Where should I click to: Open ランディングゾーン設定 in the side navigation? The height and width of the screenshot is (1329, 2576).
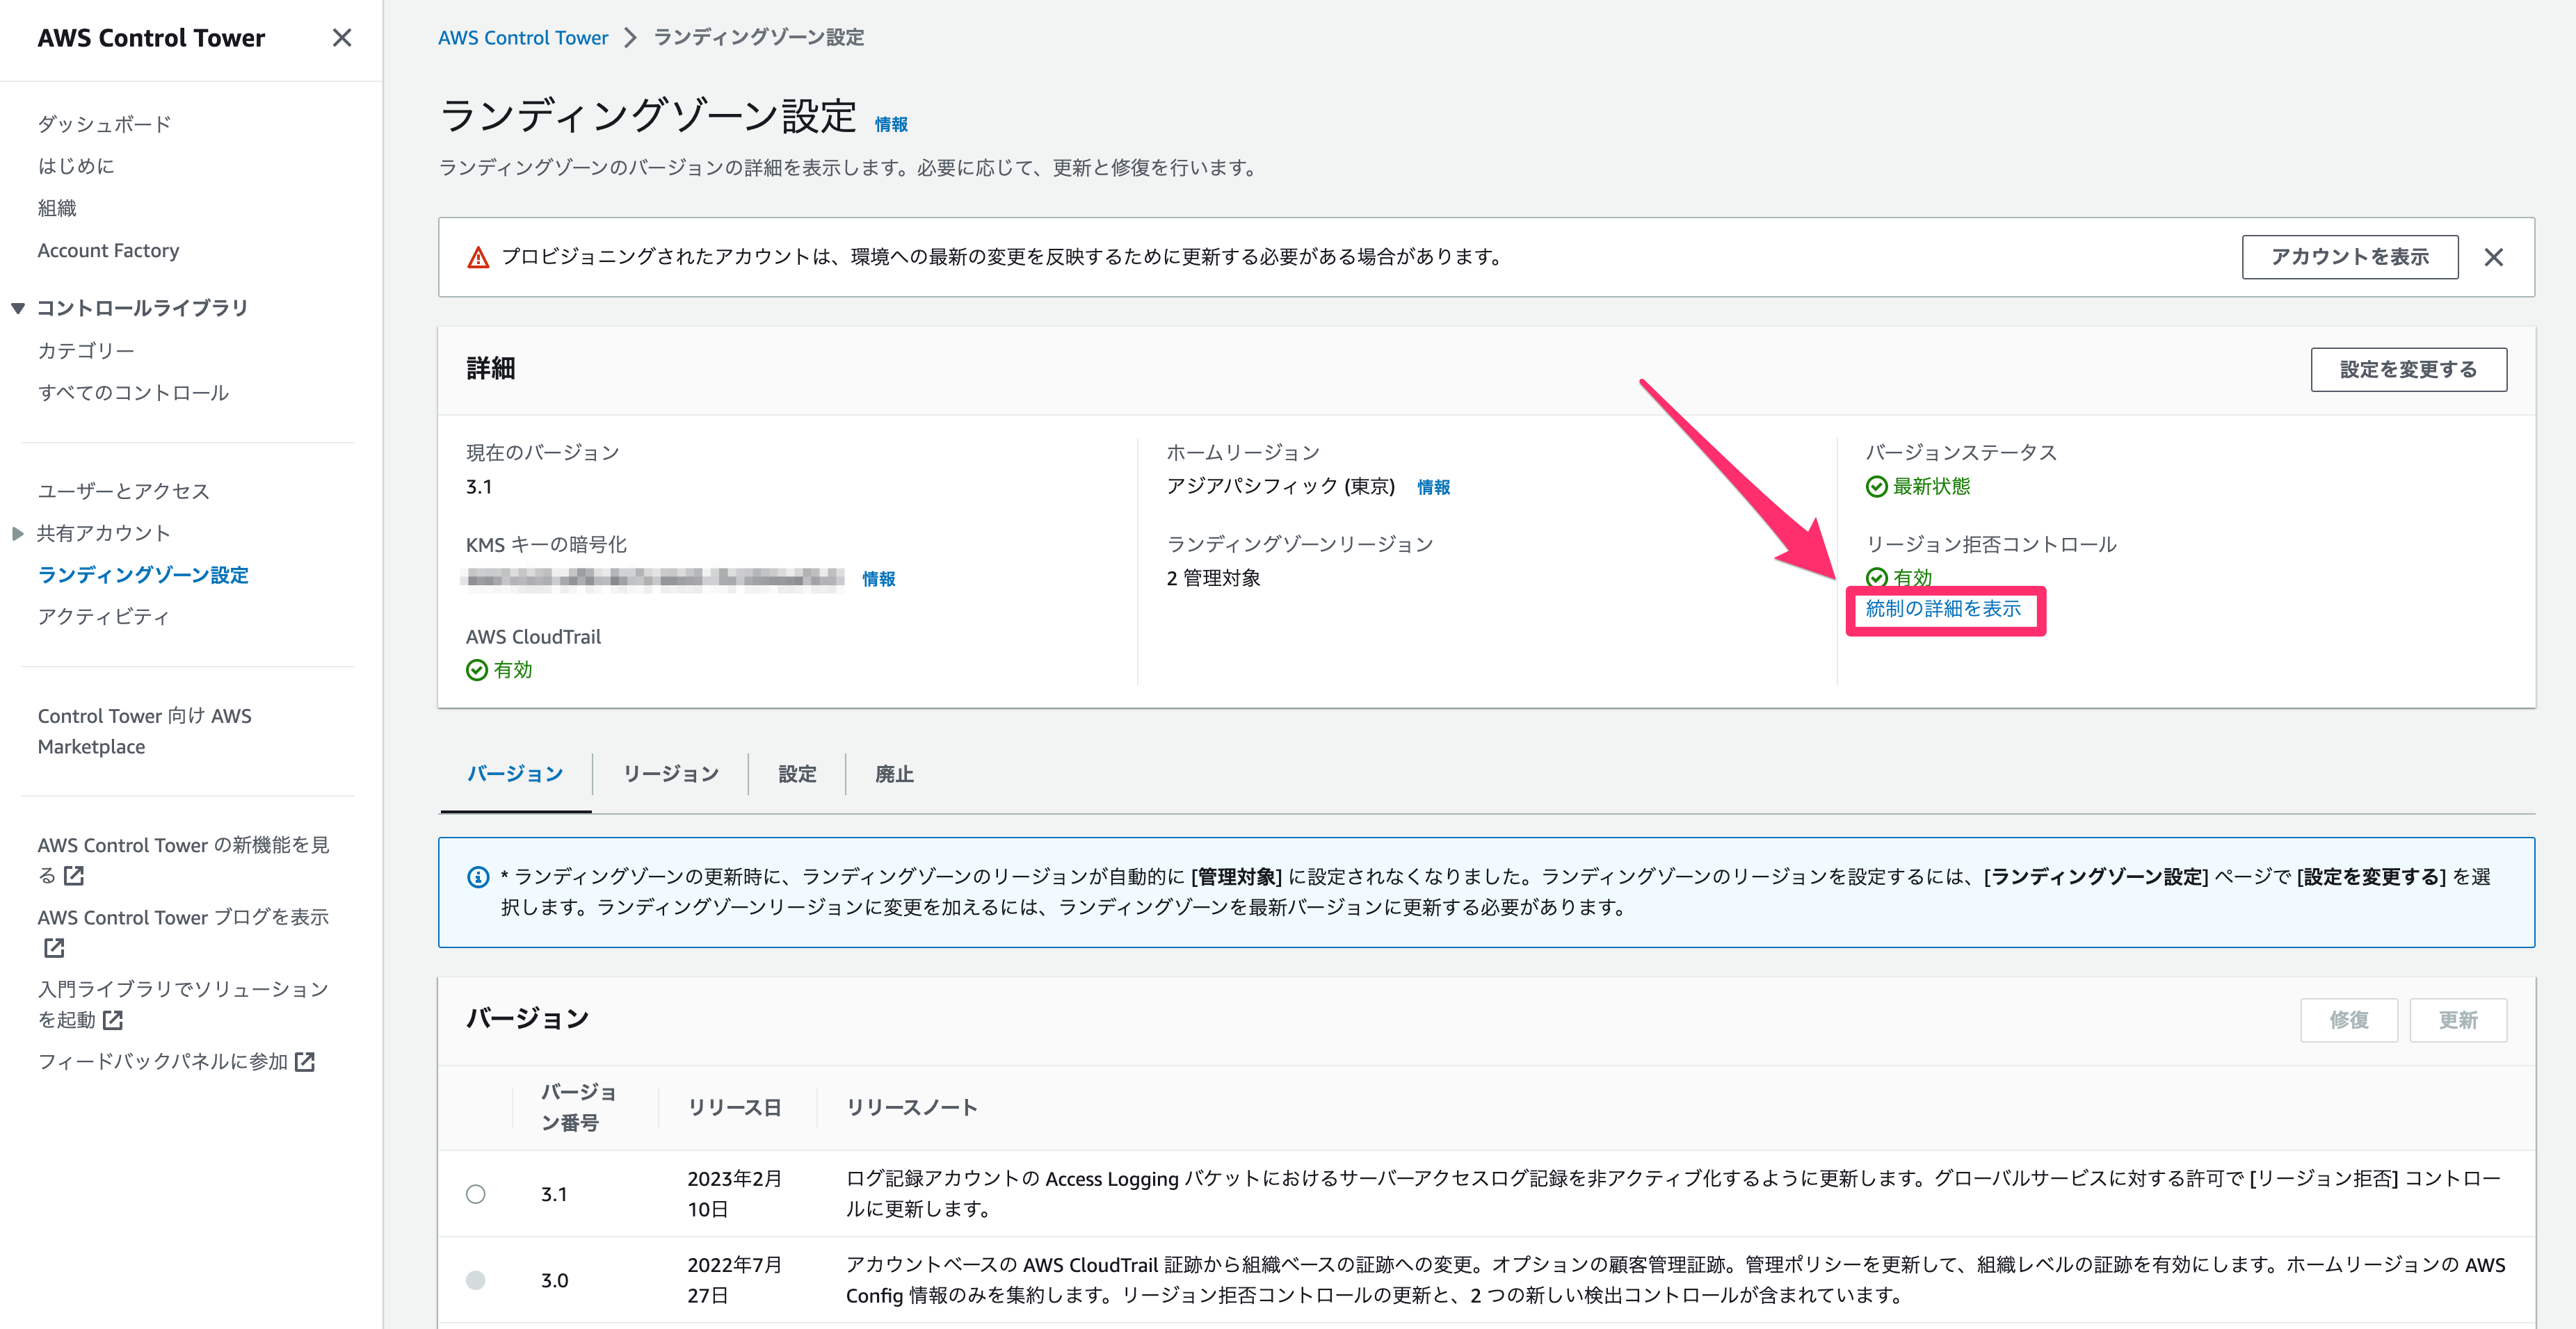[143, 575]
